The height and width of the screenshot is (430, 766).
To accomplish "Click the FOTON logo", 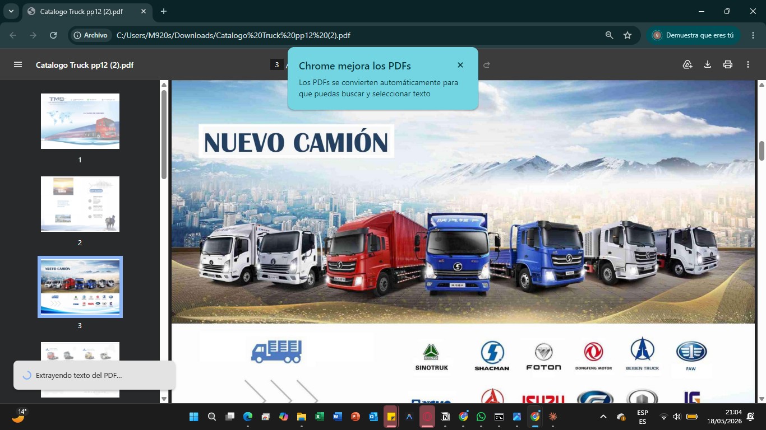I will coord(543,357).
